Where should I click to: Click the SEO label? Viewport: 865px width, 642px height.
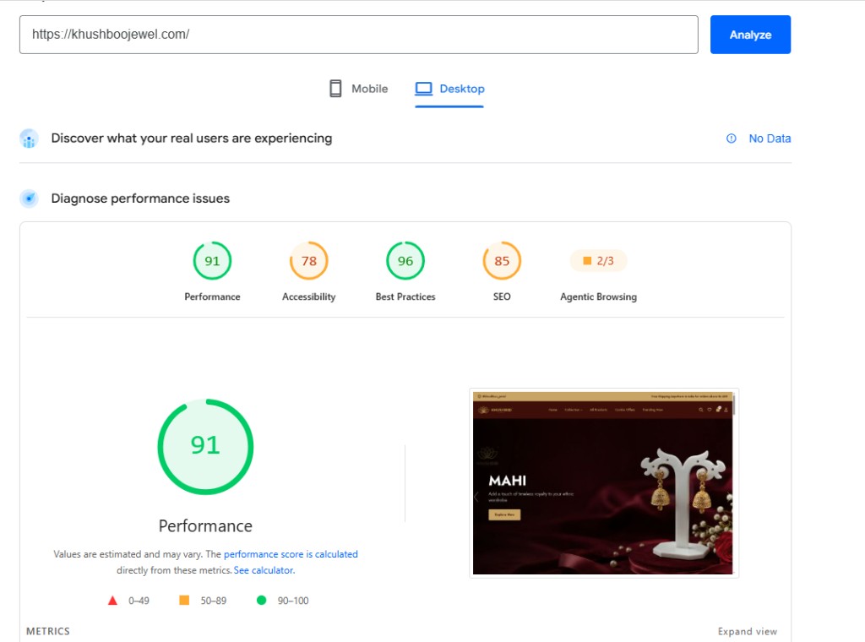[502, 297]
